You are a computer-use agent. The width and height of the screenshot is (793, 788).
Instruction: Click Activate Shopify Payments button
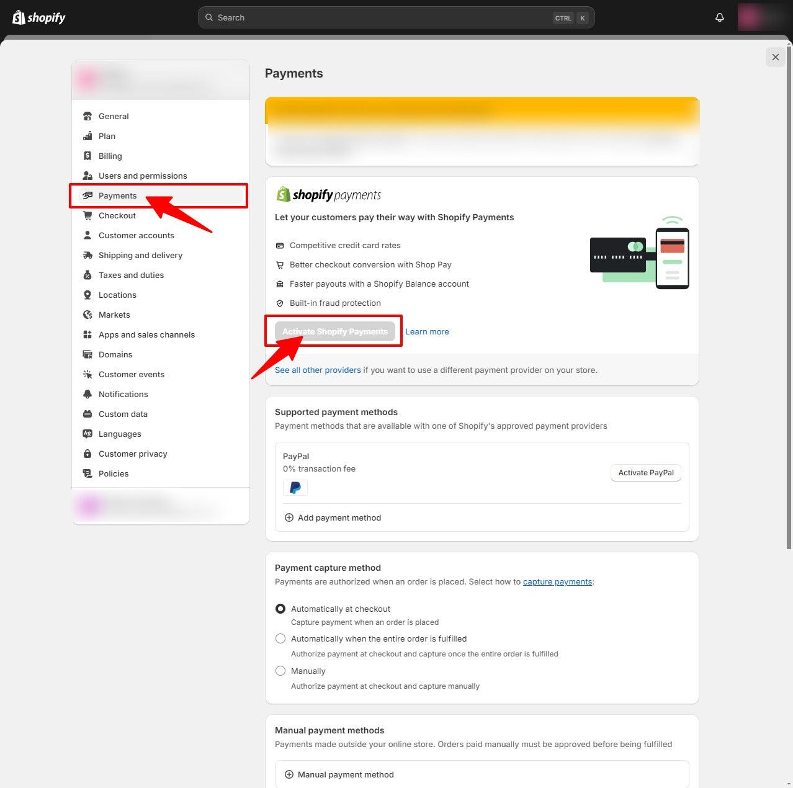(x=335, y=331)
